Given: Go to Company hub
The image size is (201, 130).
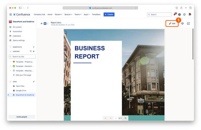Looking at the screenshot, I should (x=39, y=14).
